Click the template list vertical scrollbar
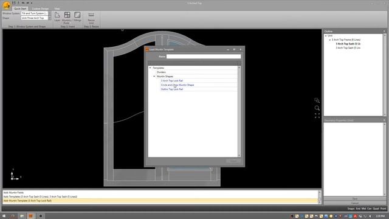 (x=239, y=111)
